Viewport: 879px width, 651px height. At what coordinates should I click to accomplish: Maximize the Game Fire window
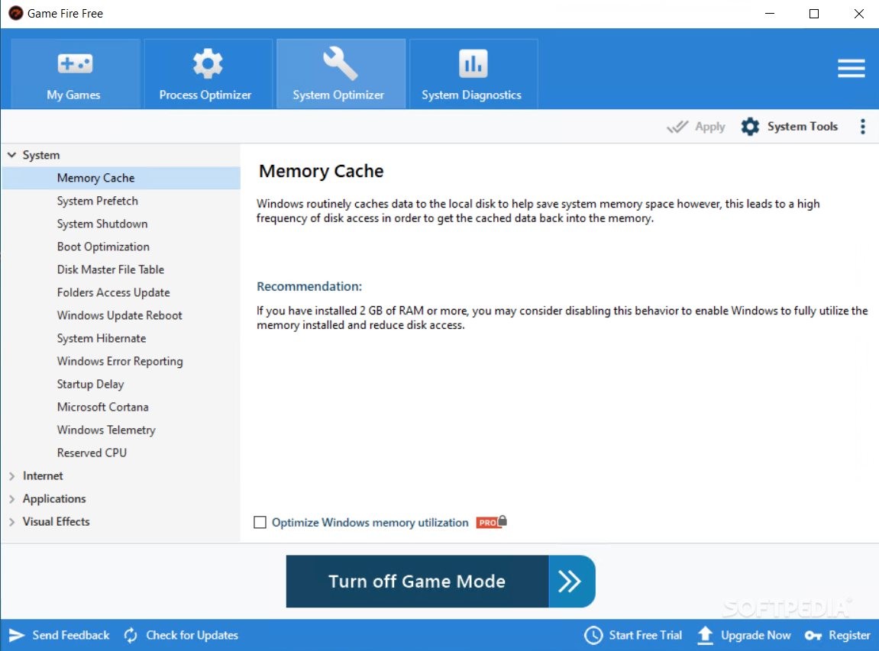pos(814,14)
